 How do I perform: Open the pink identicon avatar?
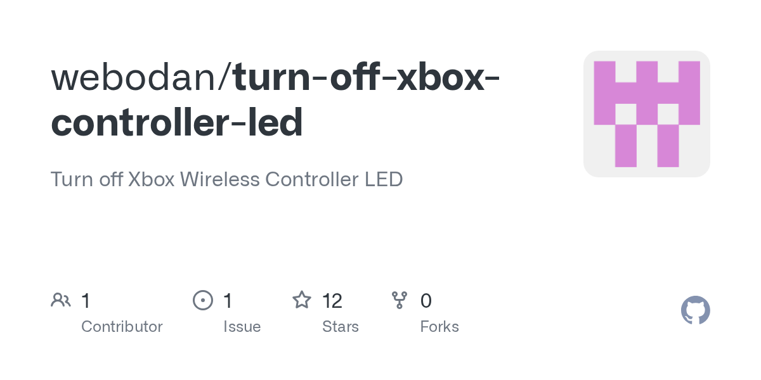[646, 114]
